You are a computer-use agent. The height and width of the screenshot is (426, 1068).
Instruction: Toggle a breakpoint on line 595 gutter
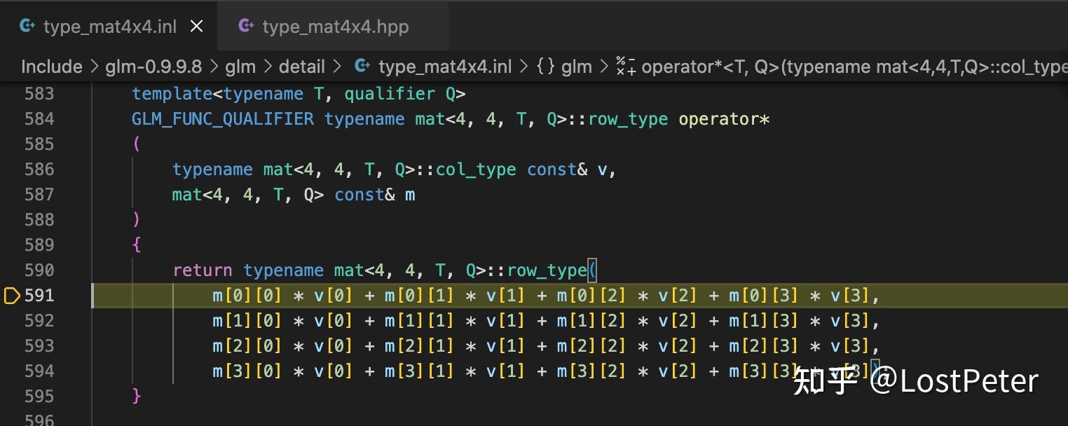tap(12, 396)
